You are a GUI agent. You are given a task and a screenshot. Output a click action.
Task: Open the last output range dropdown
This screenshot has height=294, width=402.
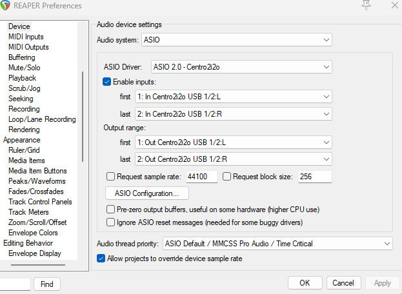234,159
